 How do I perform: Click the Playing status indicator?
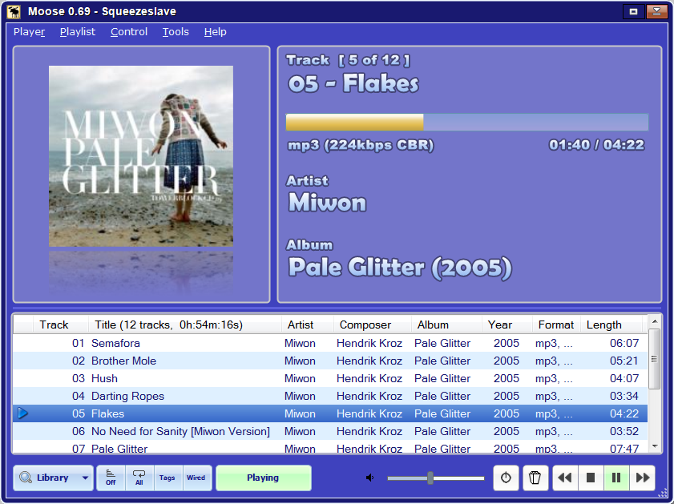(x=263, y=478)
